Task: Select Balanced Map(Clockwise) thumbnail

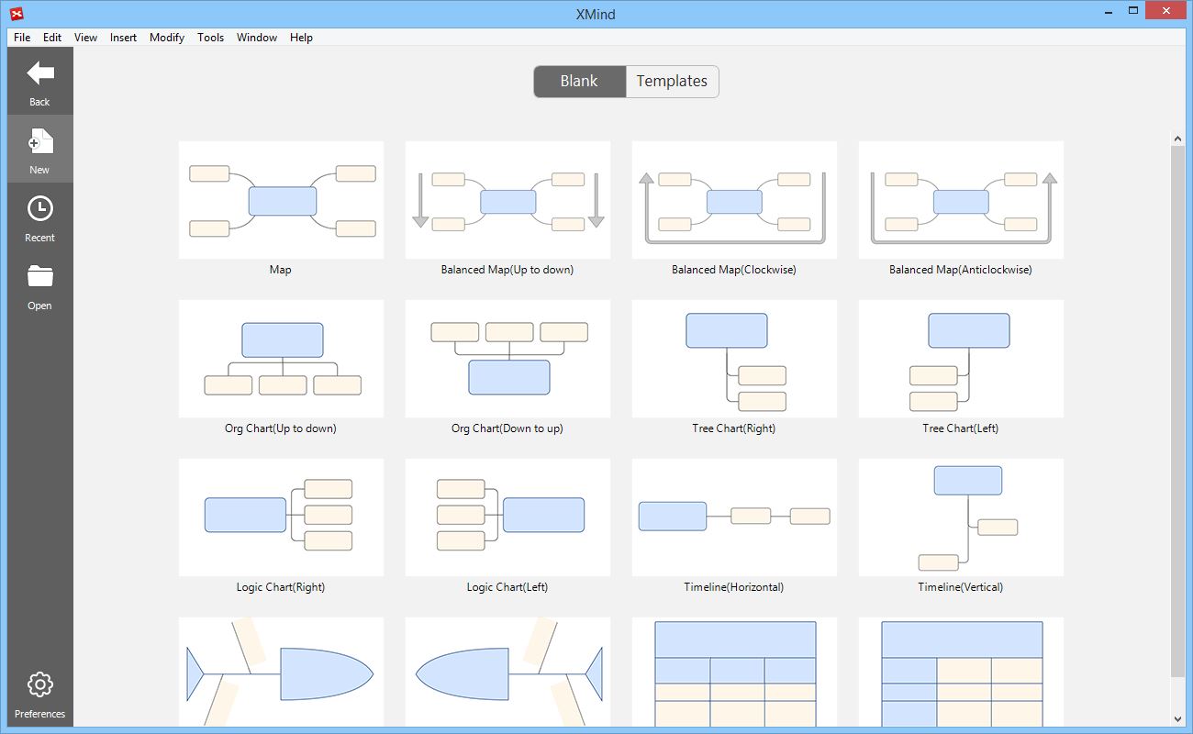Action: coord(734,200)
